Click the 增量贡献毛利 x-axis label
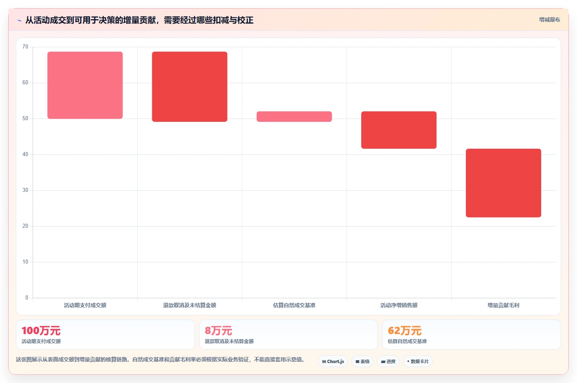This screenshot has height=383, width=577. [x=504, y=305]
